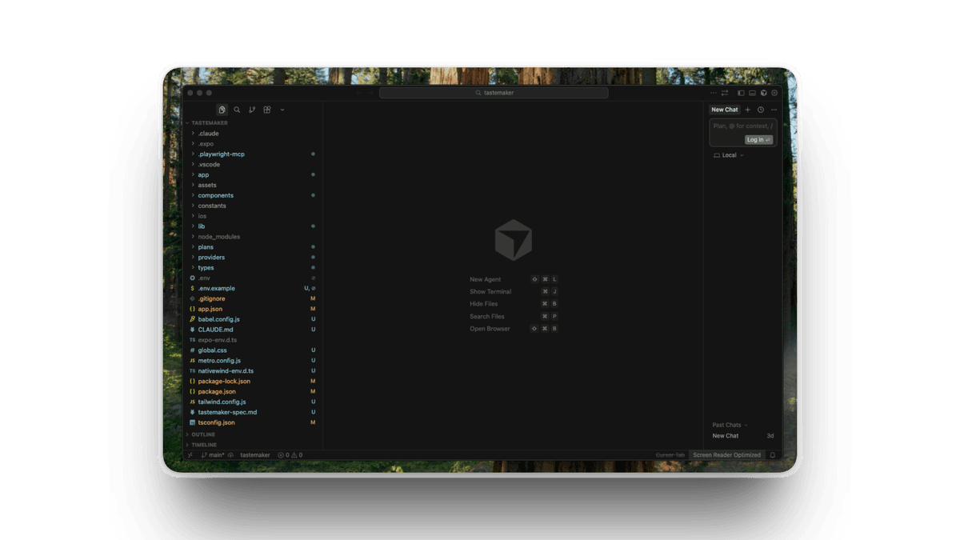The image size is (960, 540).
Task: Select the New Chat tab
Action: coord(725,110)
